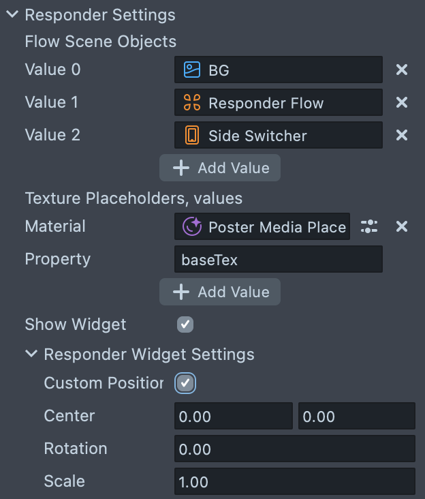Click the Poster Media material icon
The image size is (425, 499).
[x=192, y=226]
